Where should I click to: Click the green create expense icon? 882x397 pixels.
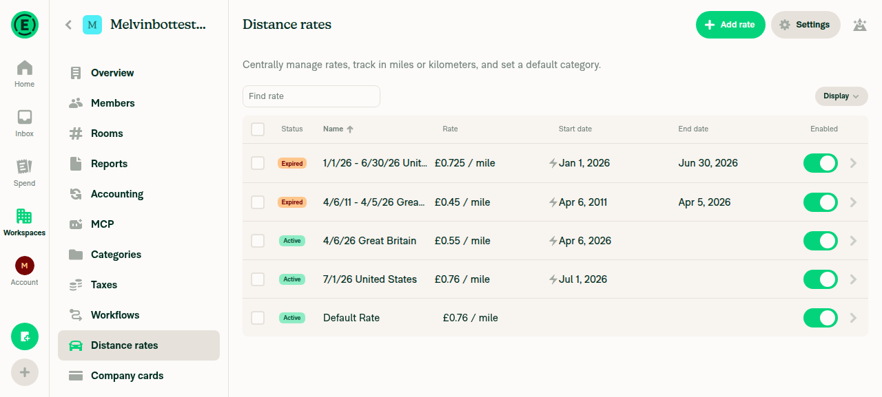[25, 336]
